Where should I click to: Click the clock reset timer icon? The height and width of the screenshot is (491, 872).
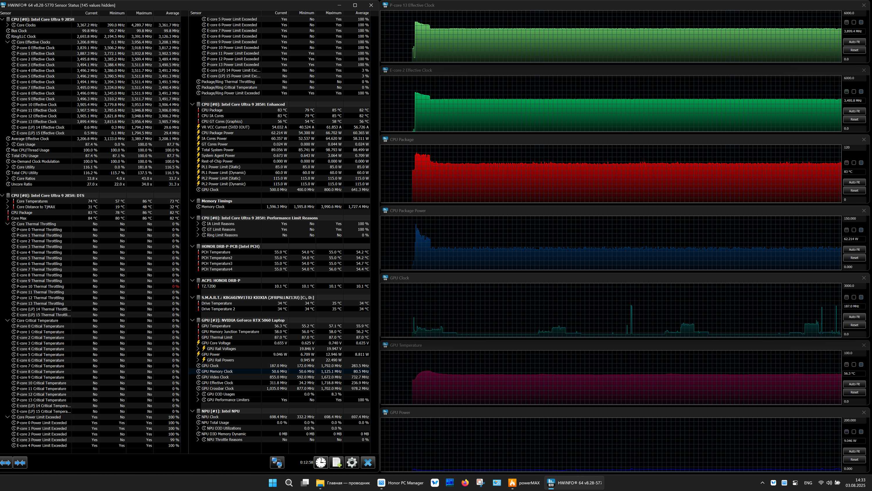[x=321, y=462]
